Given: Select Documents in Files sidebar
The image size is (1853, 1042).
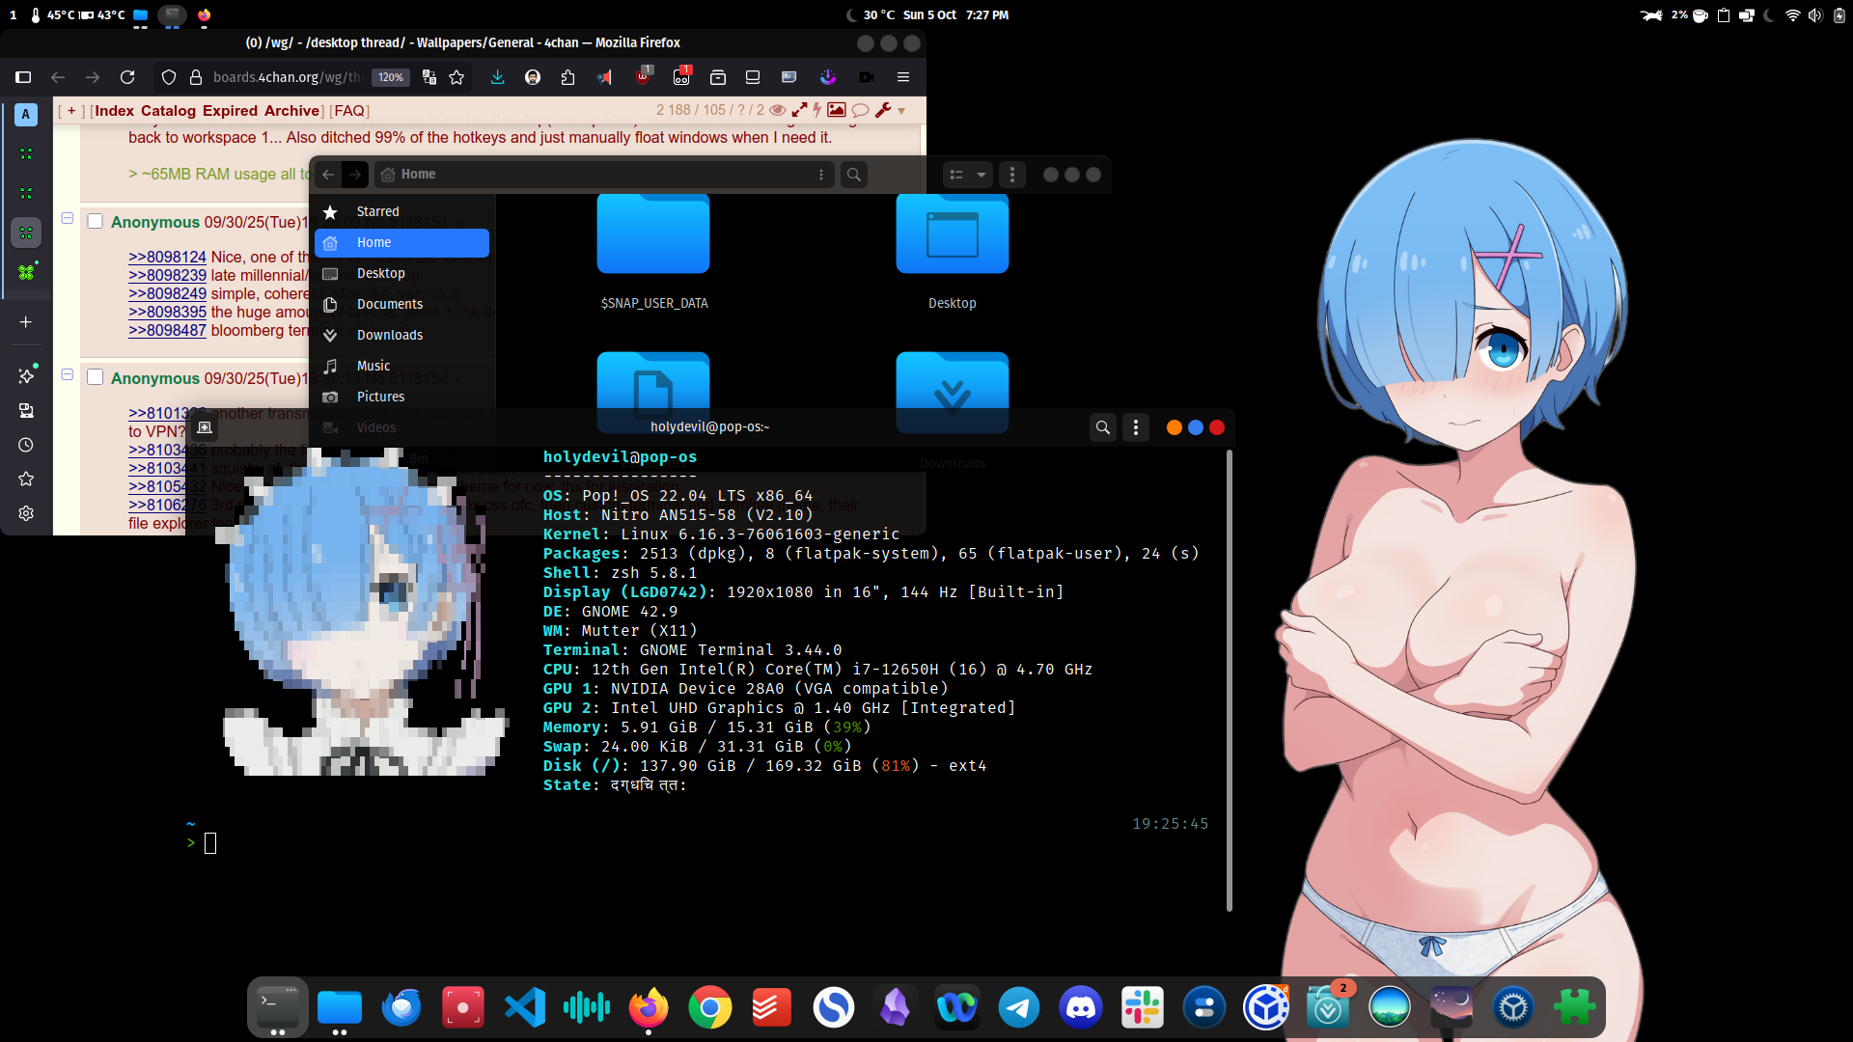Looking at the screenshot, I should [389, 304].
